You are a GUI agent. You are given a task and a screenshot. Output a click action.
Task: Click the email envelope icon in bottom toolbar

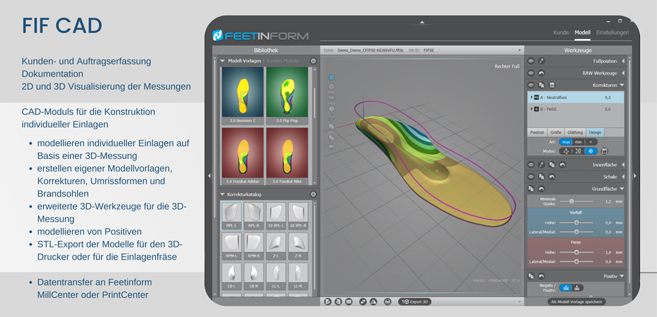tap(348, 301)
